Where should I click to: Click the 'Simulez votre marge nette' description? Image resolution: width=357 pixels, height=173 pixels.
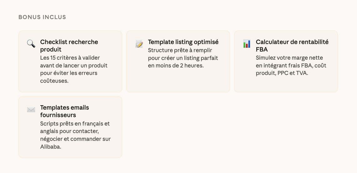289,58
